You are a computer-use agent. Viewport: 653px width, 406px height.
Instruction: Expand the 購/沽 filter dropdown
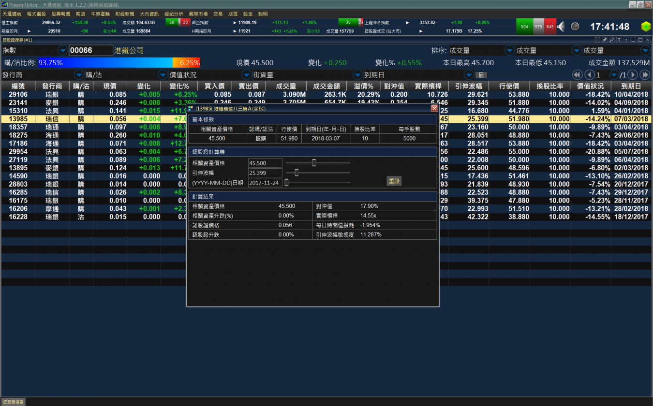[163, 75]
